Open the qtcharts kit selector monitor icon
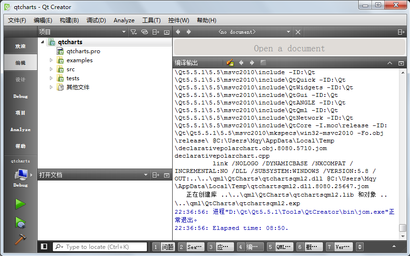The width and height of the screenshot is (410, 256). [x=21, y=175]
